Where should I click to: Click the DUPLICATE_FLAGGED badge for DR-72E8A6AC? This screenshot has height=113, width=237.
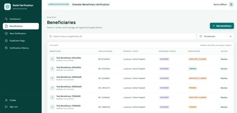198,97
